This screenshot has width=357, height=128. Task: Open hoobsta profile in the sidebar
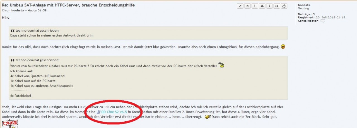[304, 5]
